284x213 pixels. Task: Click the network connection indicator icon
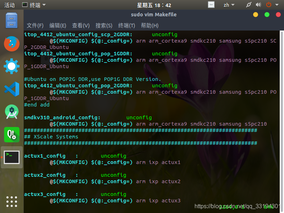(249, 5)
